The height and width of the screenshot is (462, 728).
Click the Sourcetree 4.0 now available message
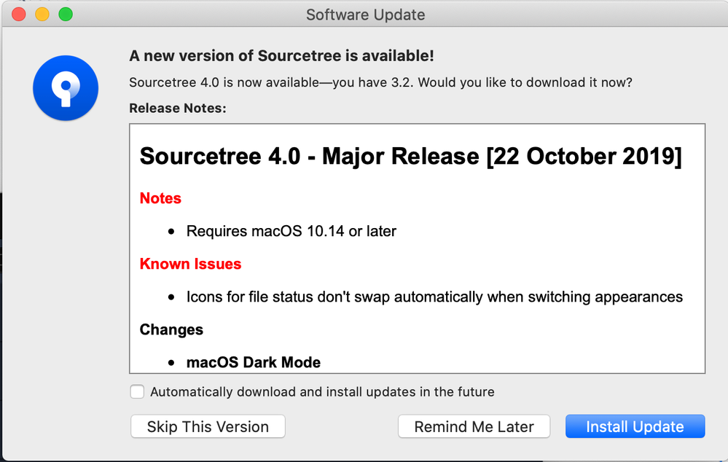pos(380,82)
